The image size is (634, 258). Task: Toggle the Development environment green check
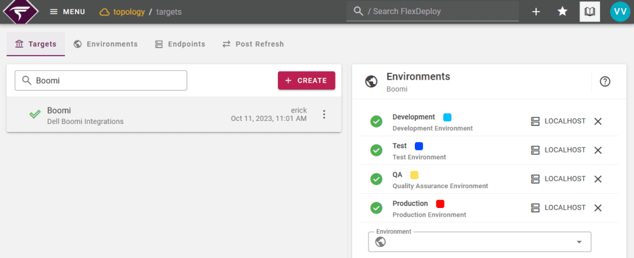pyautogui.click(x=376, y=122)
